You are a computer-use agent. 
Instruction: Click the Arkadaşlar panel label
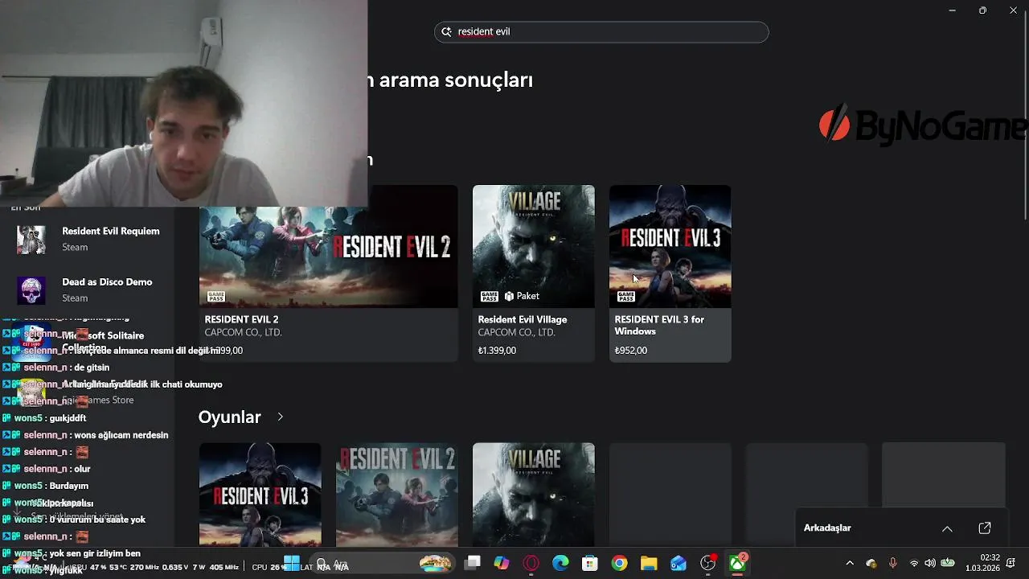tap(827, 528)
